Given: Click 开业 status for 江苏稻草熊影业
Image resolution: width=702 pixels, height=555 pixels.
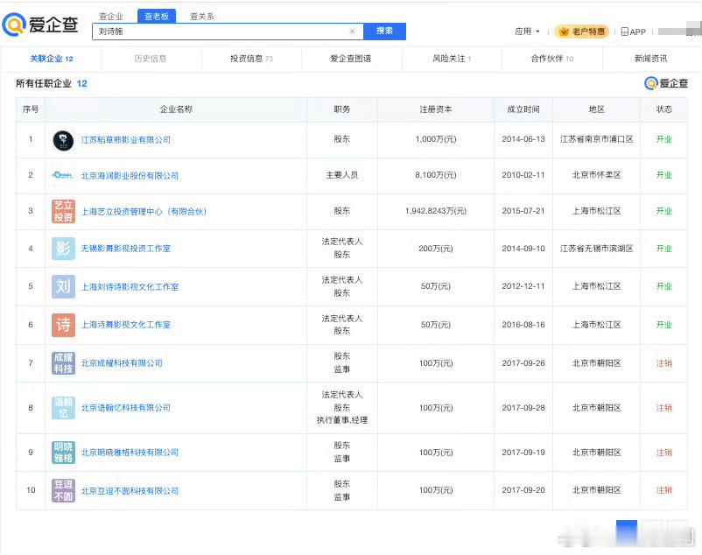Looking at the screenshot, I should [x=664, y=139].
